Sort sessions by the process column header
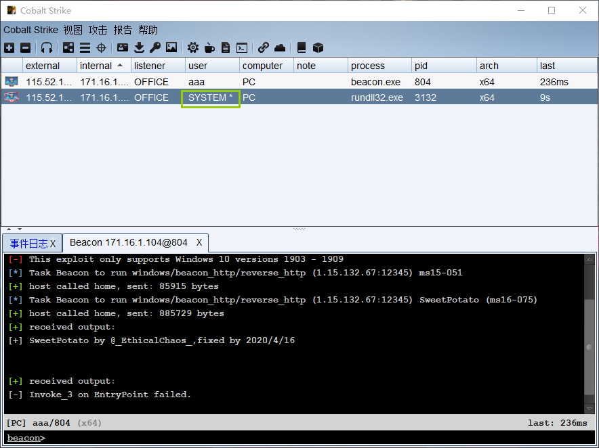Screen dimensions: 599x448 pyautogui.click(x=379, y=66)
